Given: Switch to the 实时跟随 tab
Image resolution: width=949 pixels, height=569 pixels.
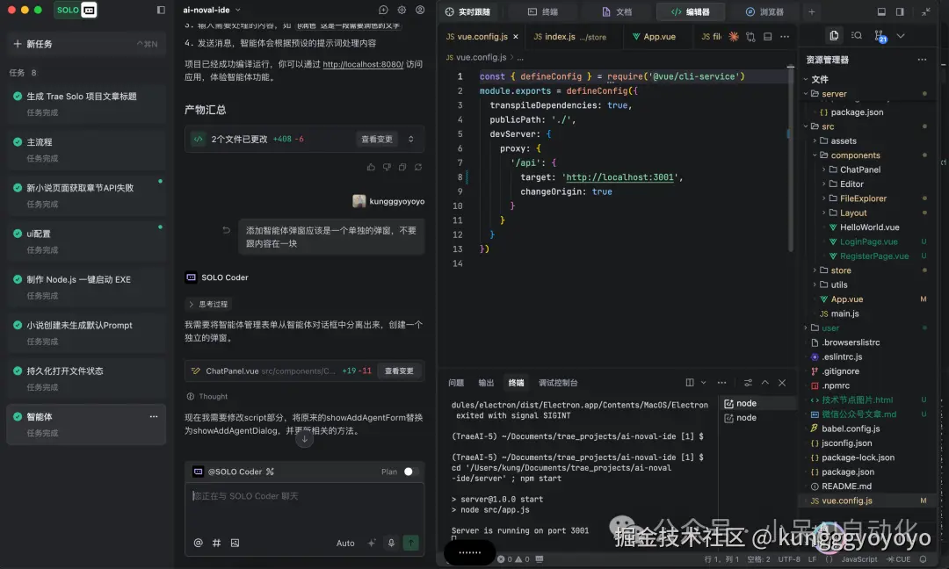Looking at the screenshot, I should (x=467, y=11).
